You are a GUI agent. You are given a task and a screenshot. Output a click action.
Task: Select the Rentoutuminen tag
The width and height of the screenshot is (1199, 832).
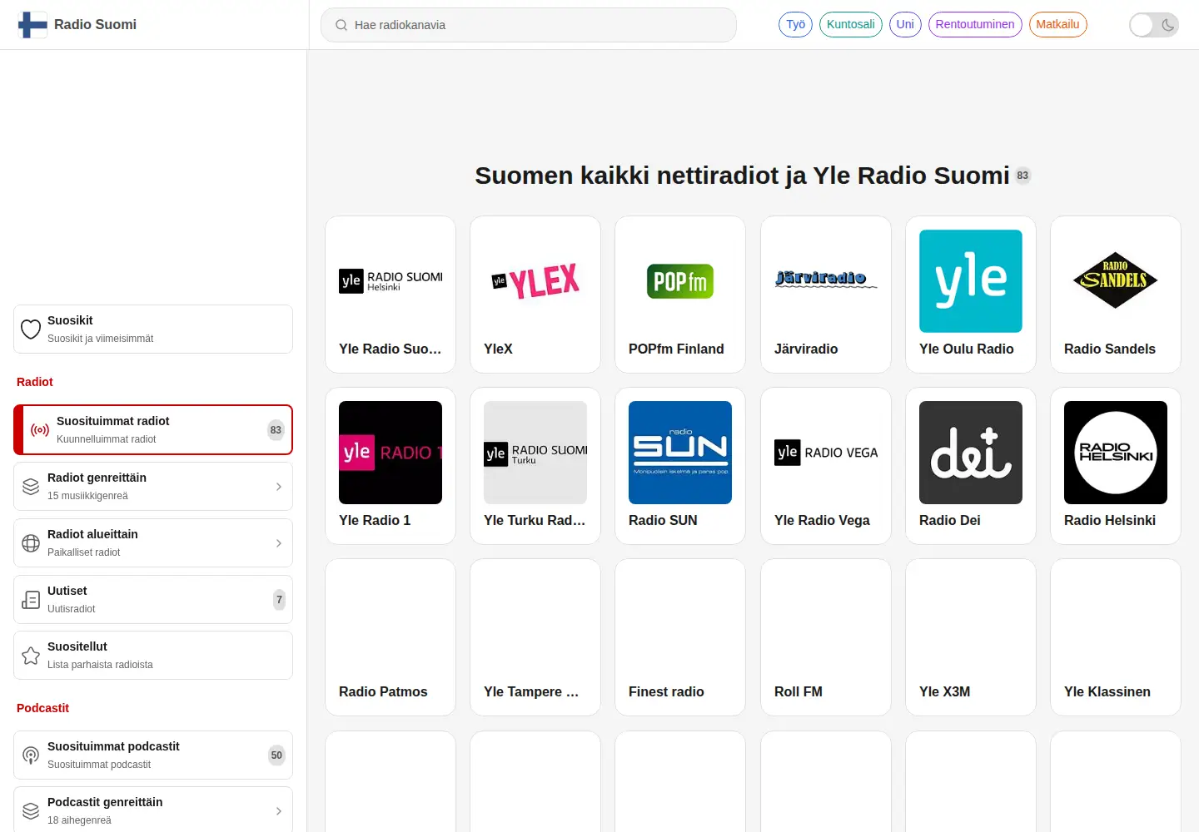click(975, 24)
